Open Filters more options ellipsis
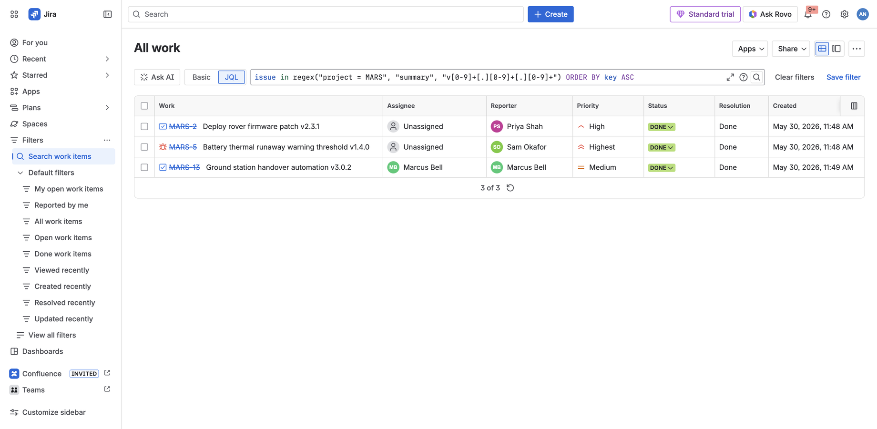 pos(107,140)
